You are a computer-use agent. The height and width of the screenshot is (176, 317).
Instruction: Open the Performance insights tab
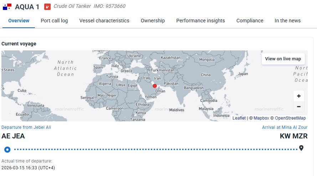click(x=200, y=21)
